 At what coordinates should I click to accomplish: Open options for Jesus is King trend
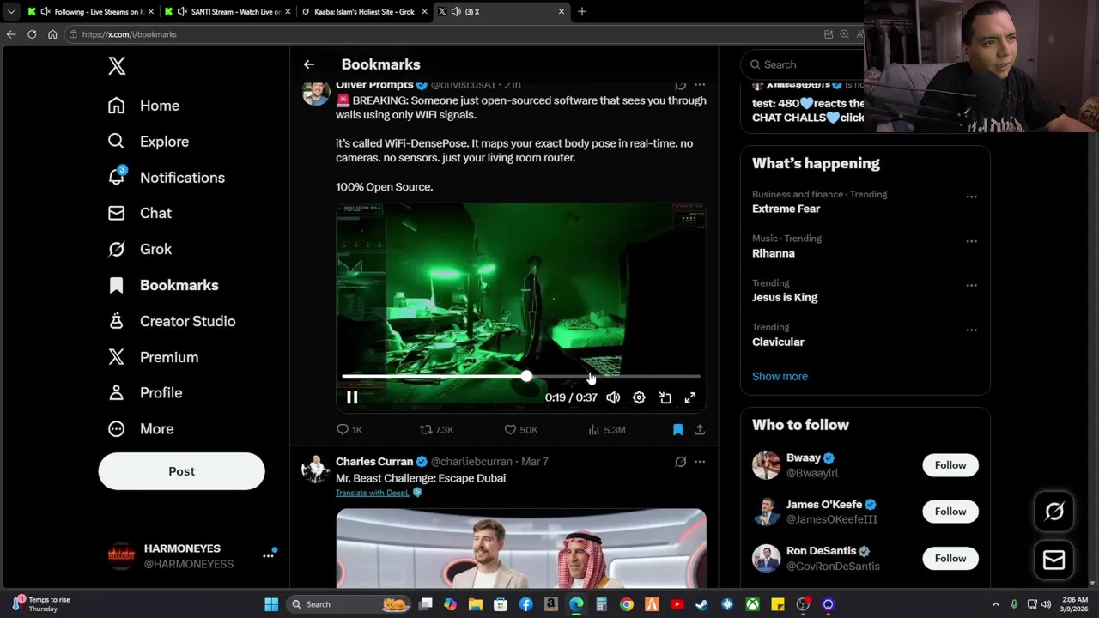click(x=971, y=285)
